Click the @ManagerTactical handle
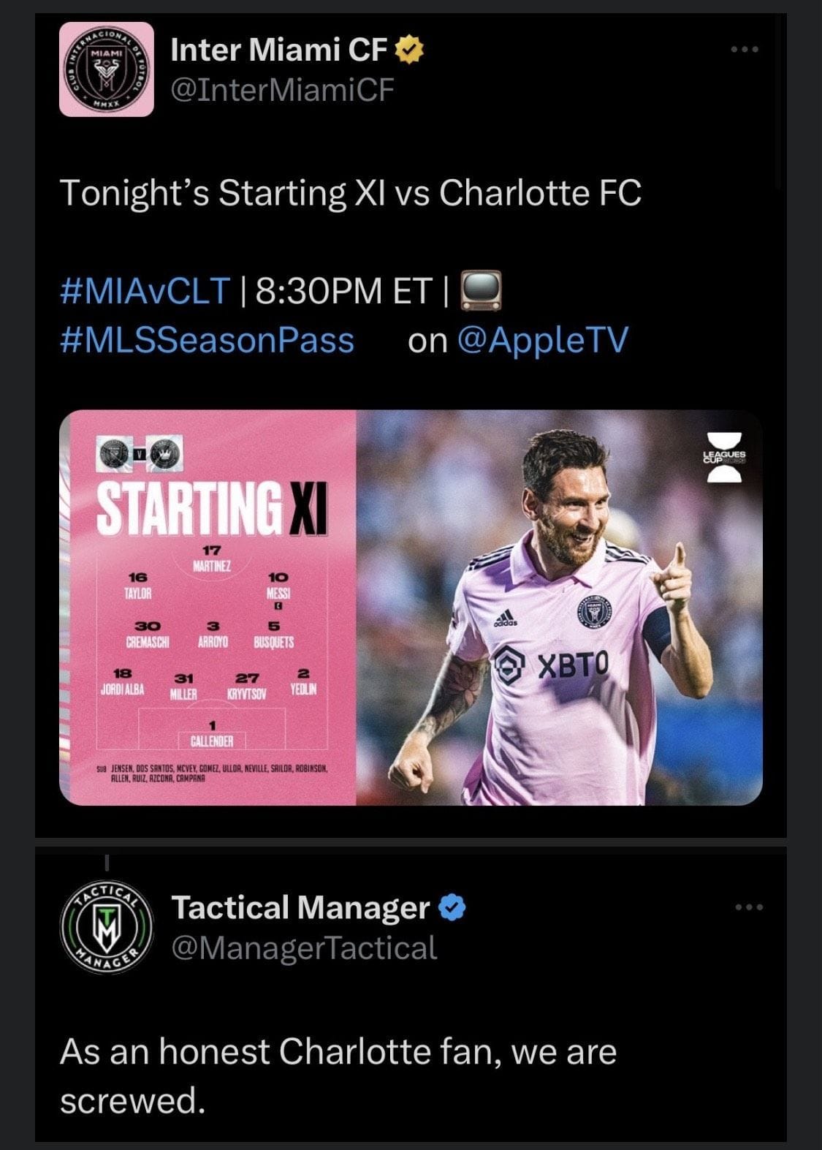This screenshot has height=1150, width=822. [x=304, y=948]
